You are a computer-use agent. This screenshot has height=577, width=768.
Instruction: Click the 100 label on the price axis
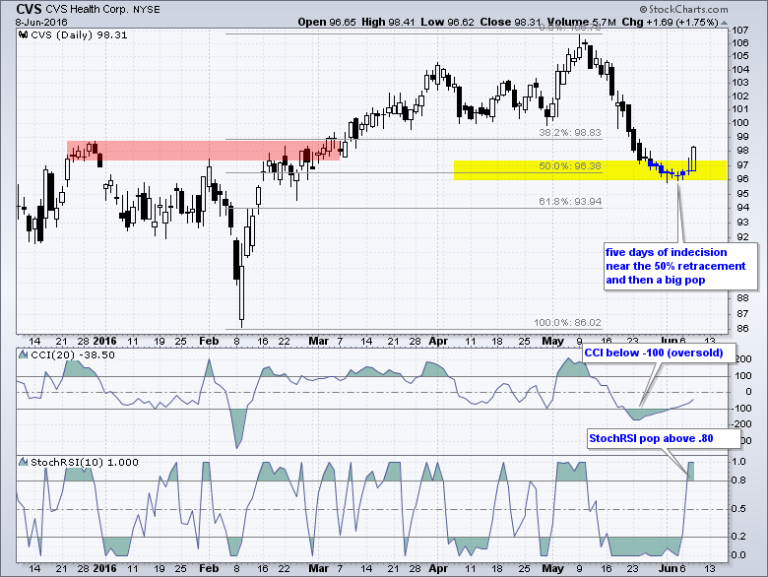740,123
